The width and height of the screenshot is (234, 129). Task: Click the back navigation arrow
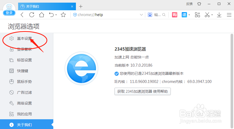22,15
